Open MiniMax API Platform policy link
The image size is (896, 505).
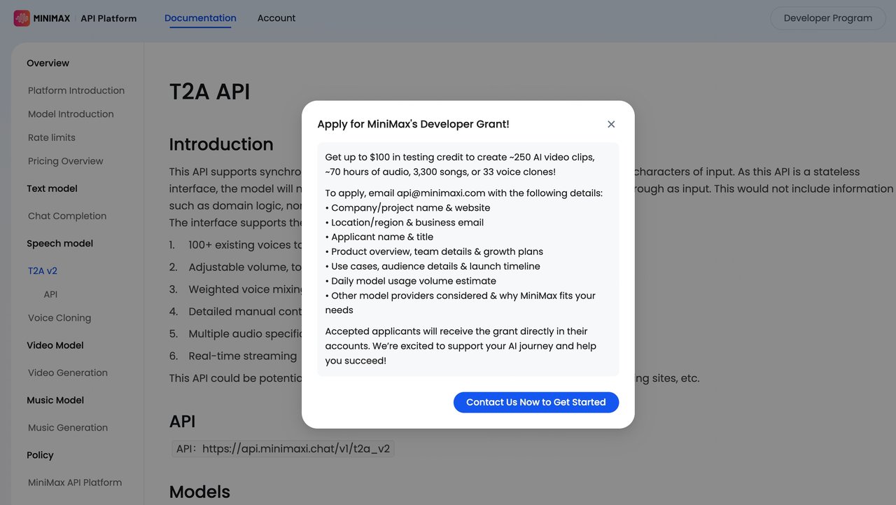75,483
